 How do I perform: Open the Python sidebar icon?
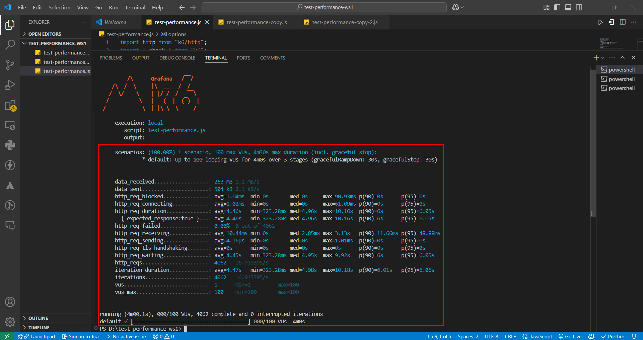tap(10, 145)
